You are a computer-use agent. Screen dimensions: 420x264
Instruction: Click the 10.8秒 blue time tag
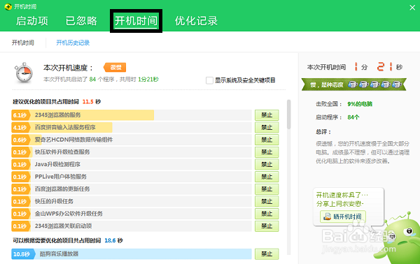click(23, 254)
